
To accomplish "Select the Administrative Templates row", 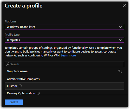I will [x=64, y=79].
